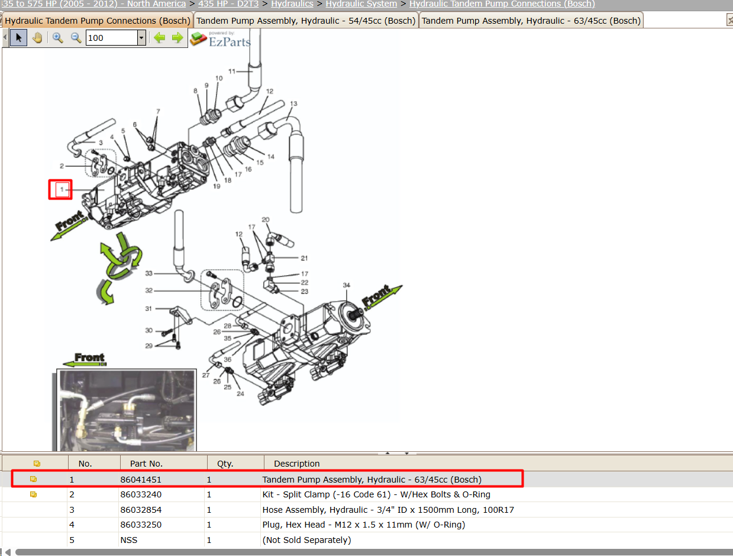Switch to Hydraulic Tandem Pump Connections (Bosch) tab

tap(98, 21)
